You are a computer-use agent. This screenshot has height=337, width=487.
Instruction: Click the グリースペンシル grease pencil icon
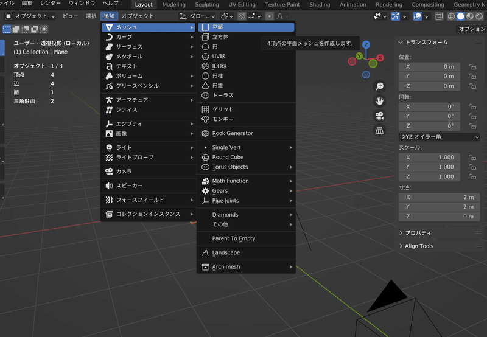109,86
